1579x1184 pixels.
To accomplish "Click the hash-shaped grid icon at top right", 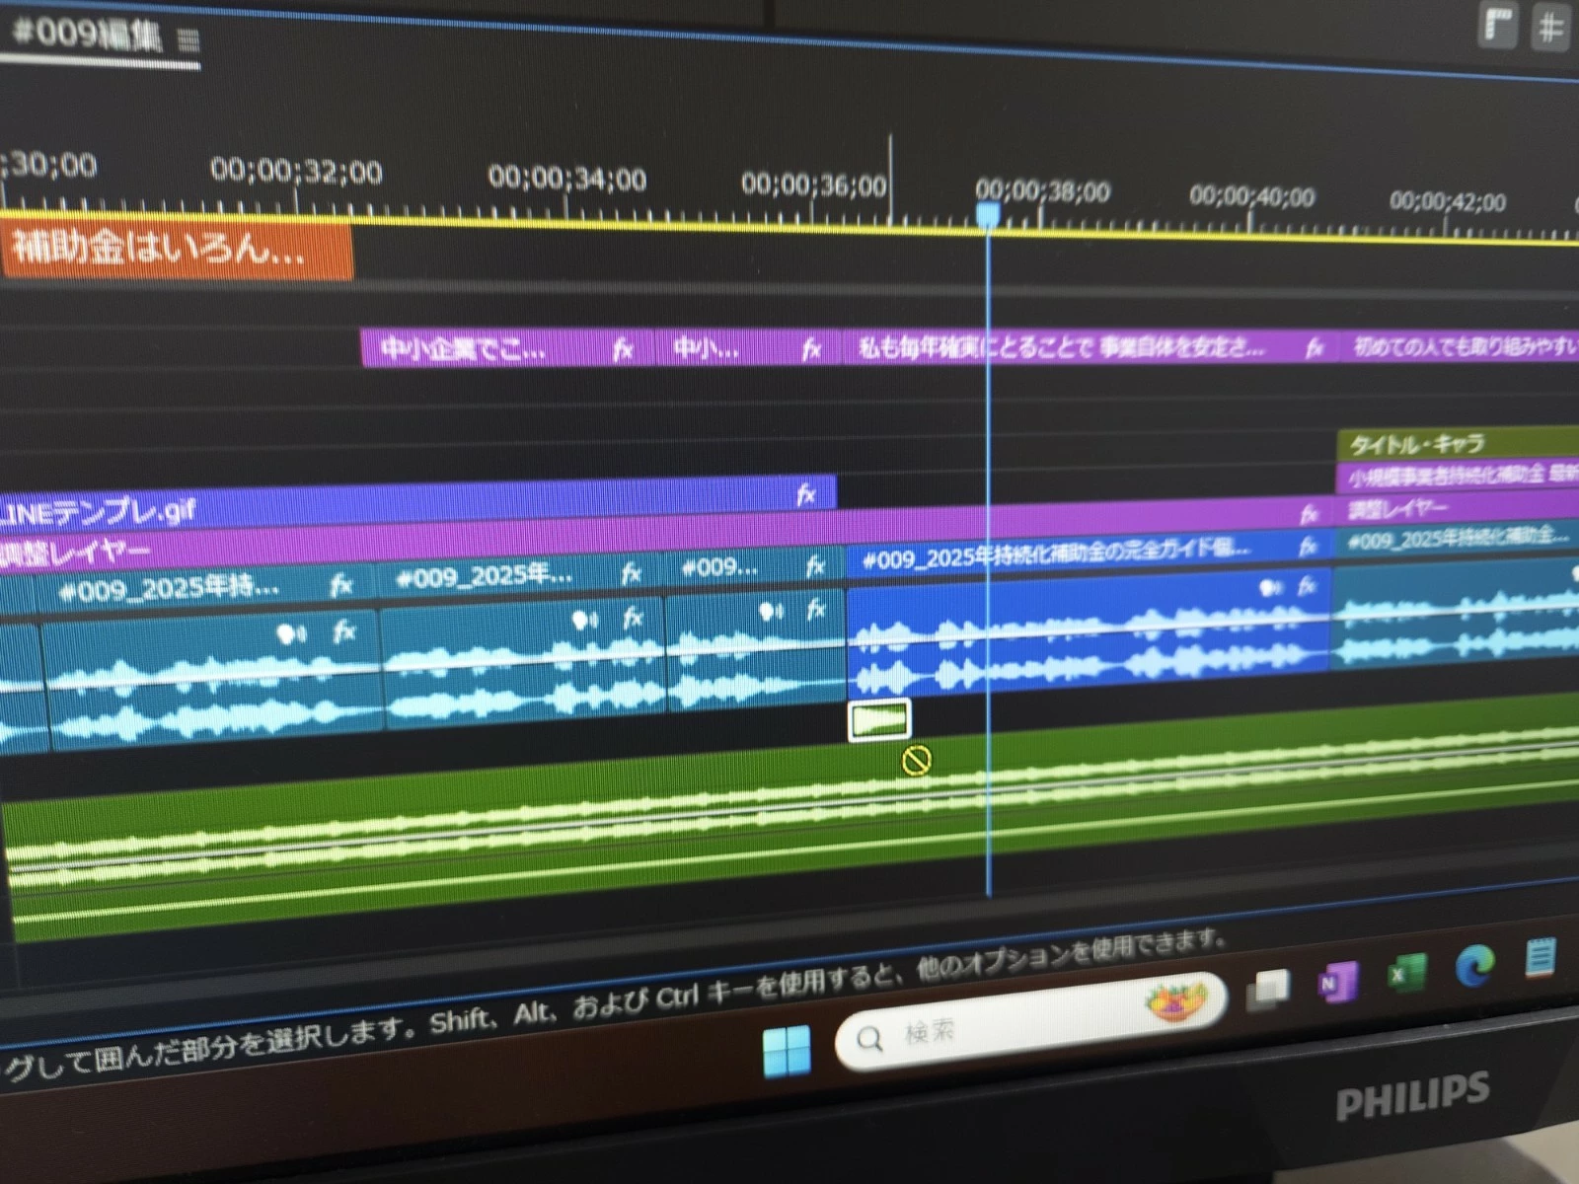I will pos(1551,27).
